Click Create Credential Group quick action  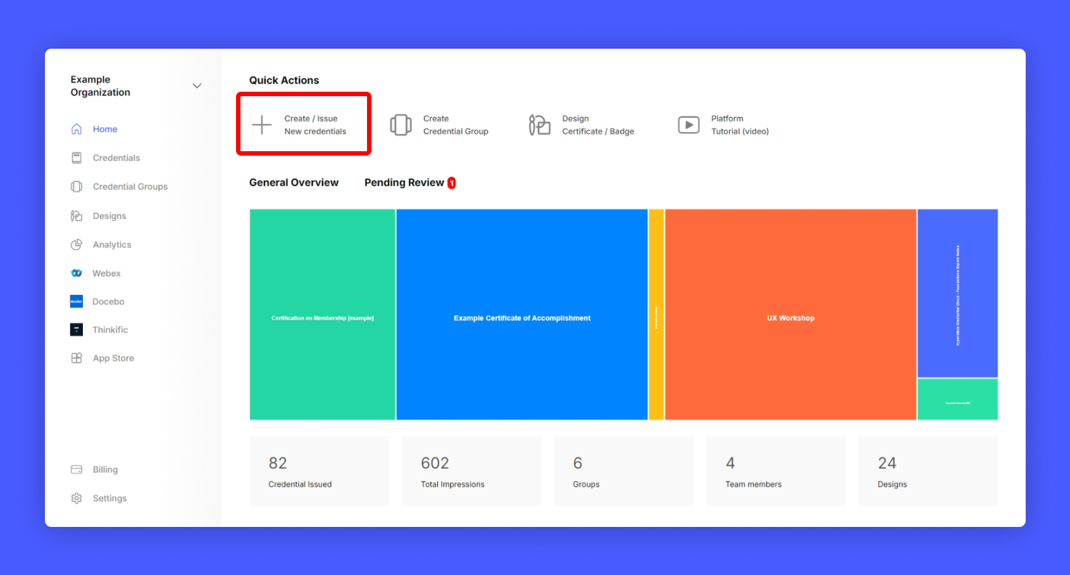click(440, 125)
